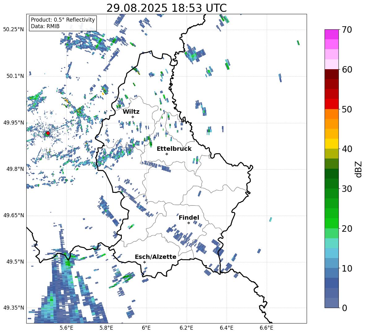Click the Product: 0.5° Reflectivity text
This screenshot has width=366, height=334.
[x=63, y=20]
